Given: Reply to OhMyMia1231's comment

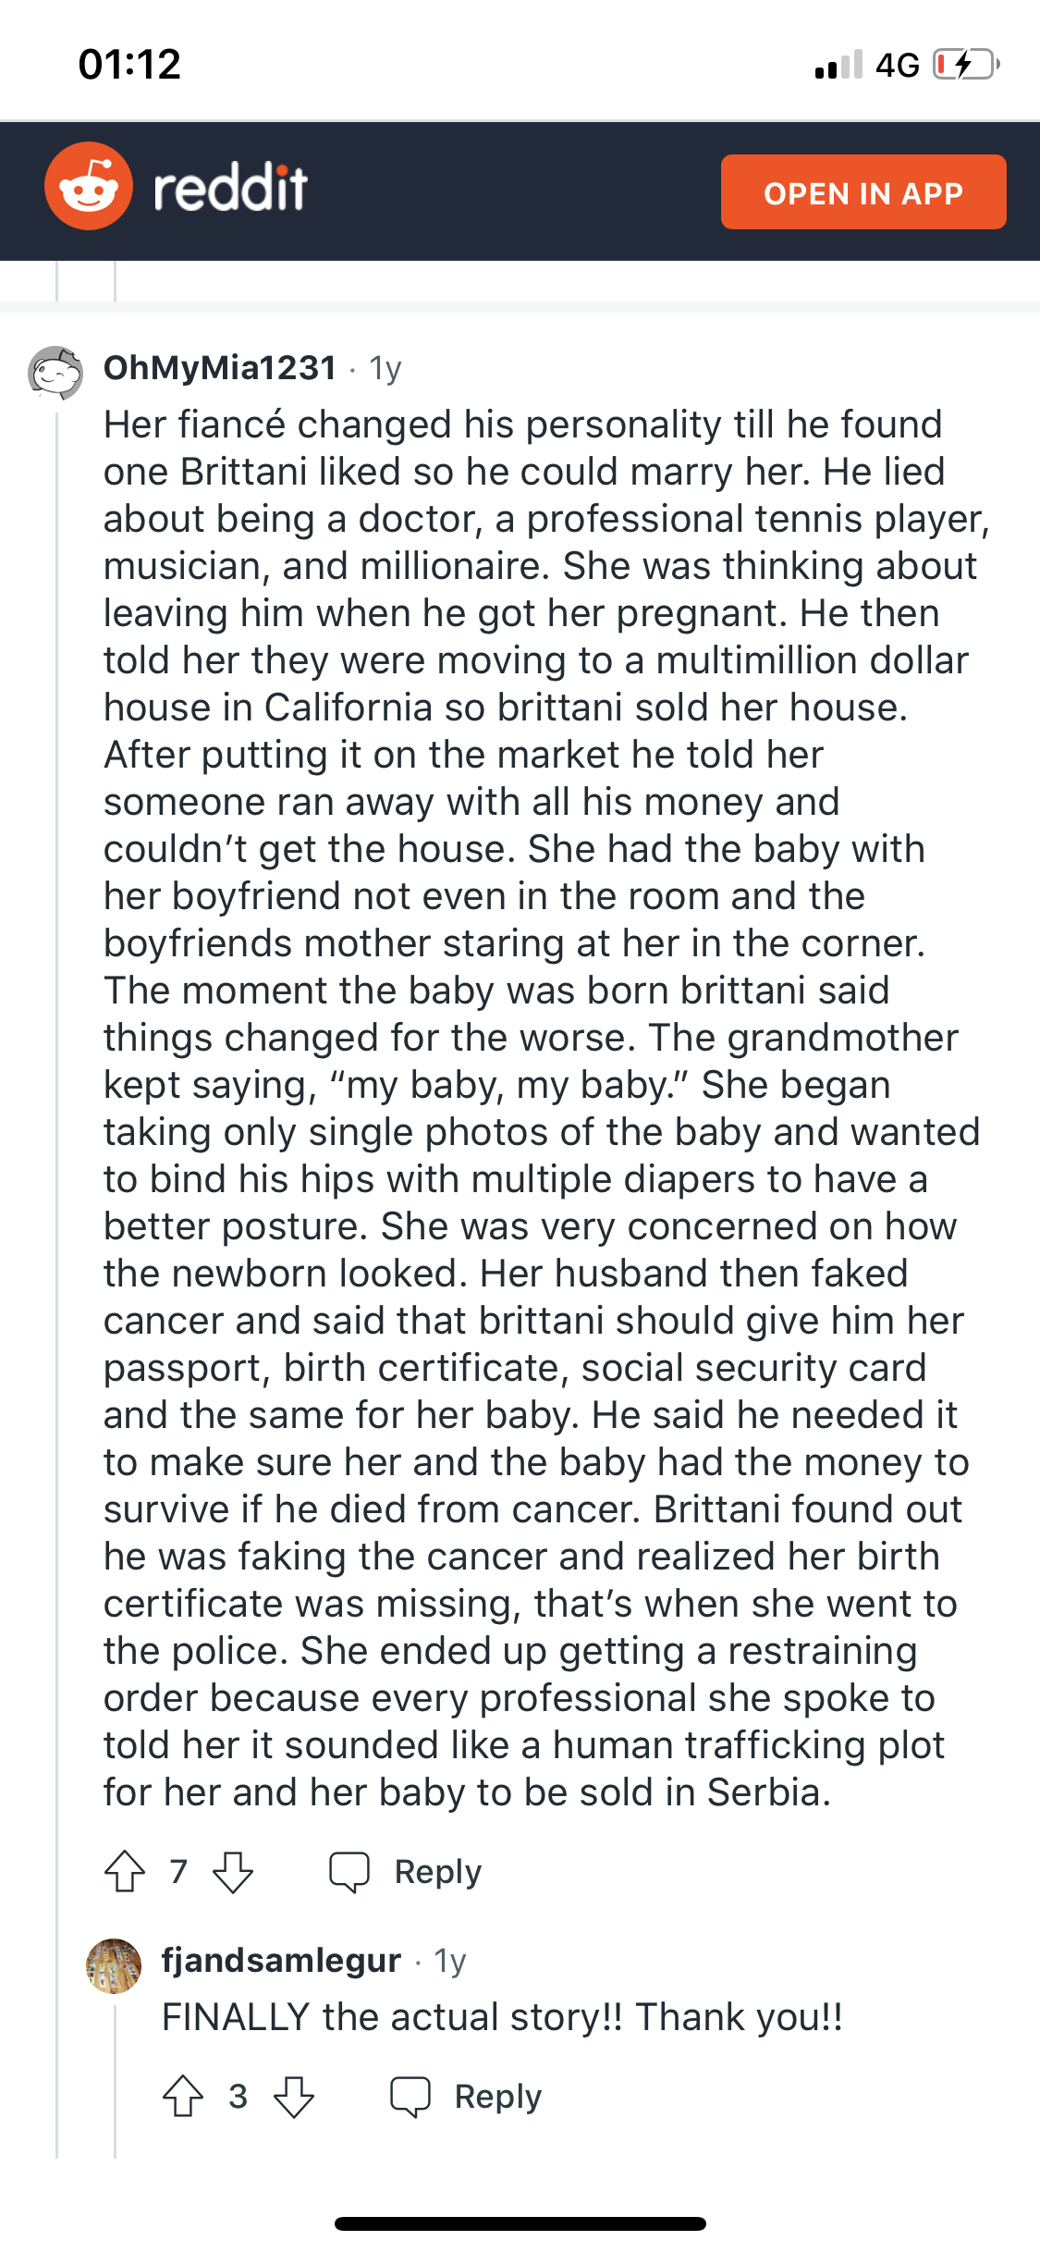Looking at the screenshot, I should (437, 1872).
